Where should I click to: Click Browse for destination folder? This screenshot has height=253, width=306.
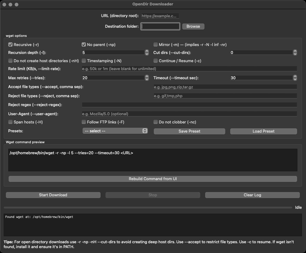coord(193,27)
